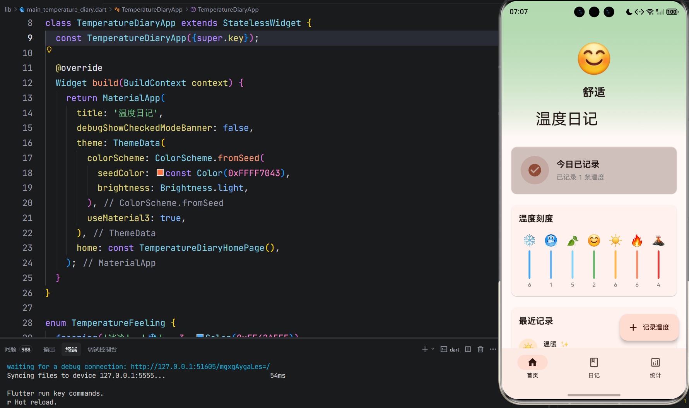Tap the 温暖 entry under 最近记录
The width and height of the screenshot is (689, 408).
[x=550, y=344]
